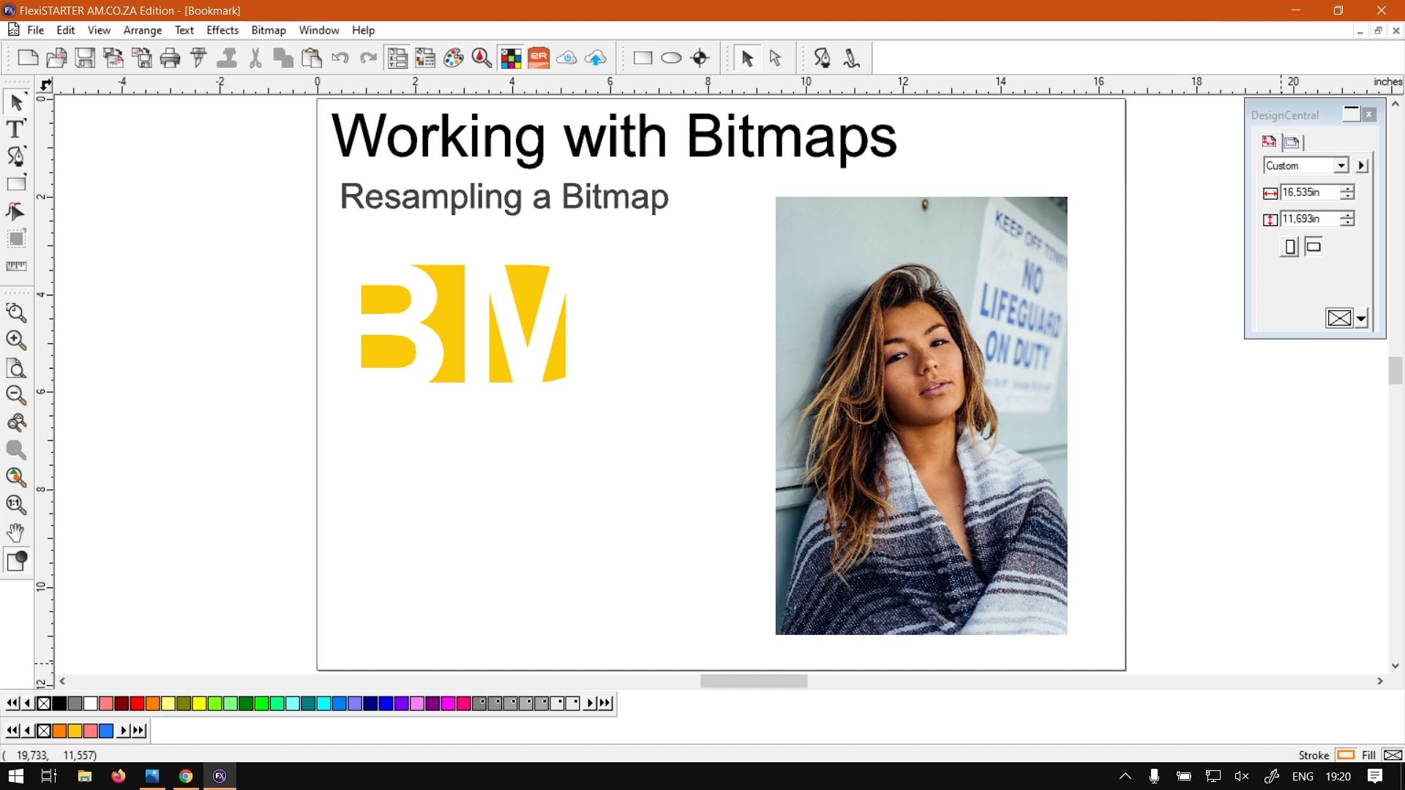Set landscape orientation in DesignCentral
Viewport: 1405px width, 790px height.
pyautogui.click(x=1314, y=247)
